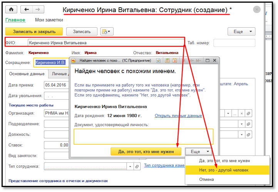
Task: Click the Дата увольнения field
Action: click(56, 96)
